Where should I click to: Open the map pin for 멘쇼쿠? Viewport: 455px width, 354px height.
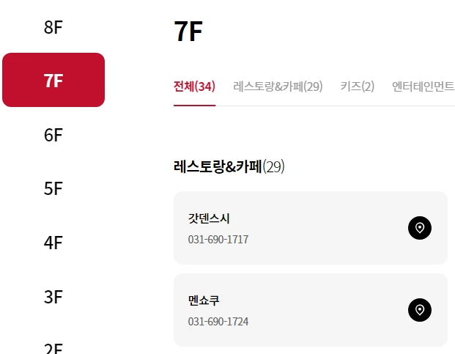coord(420,310)
